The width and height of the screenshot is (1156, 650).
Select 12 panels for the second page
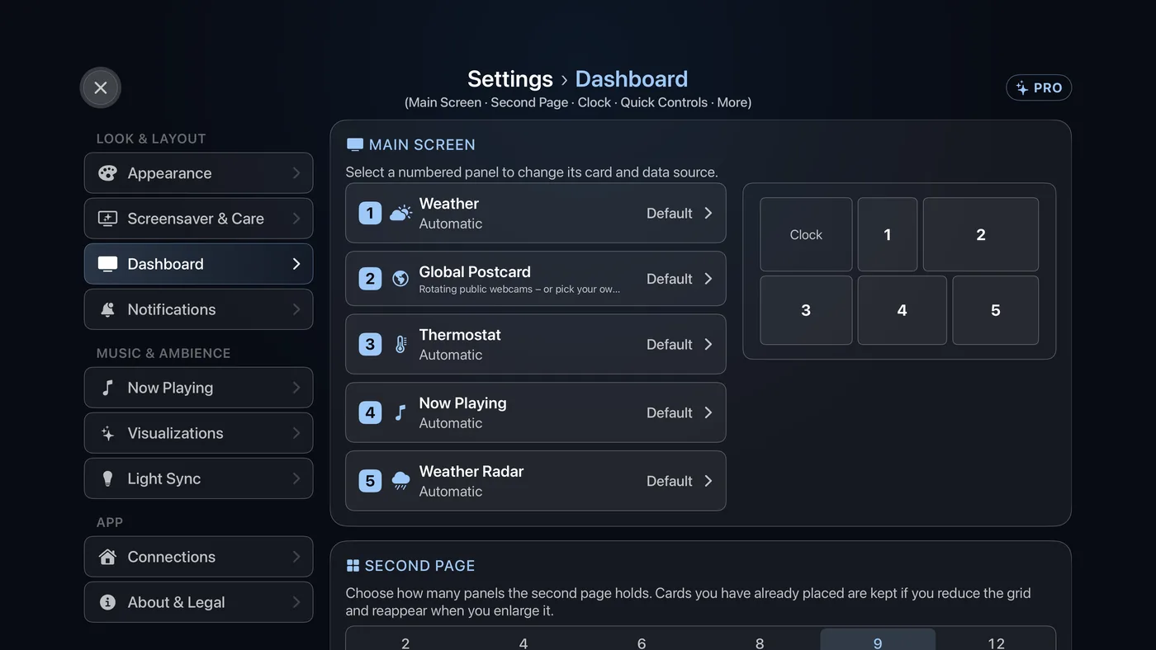pyautogui.click(x=996, y=643)
